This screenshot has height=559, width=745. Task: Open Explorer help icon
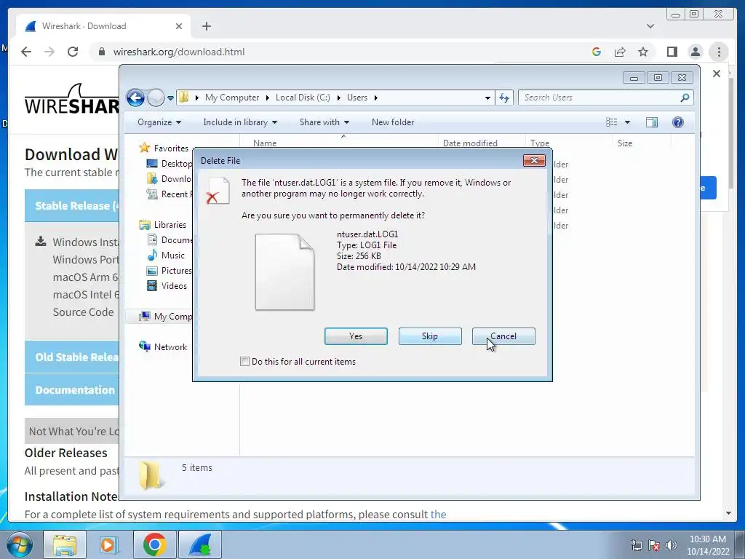click(678, 122)
